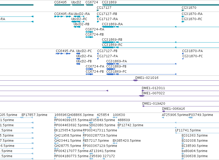Click protein label CG31869-PA
Image resolution: width=219 pixels, height=160 pixels.
tap(117, 61)
